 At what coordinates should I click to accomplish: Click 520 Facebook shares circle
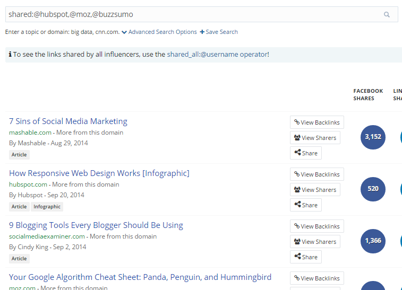click(373, 189)
